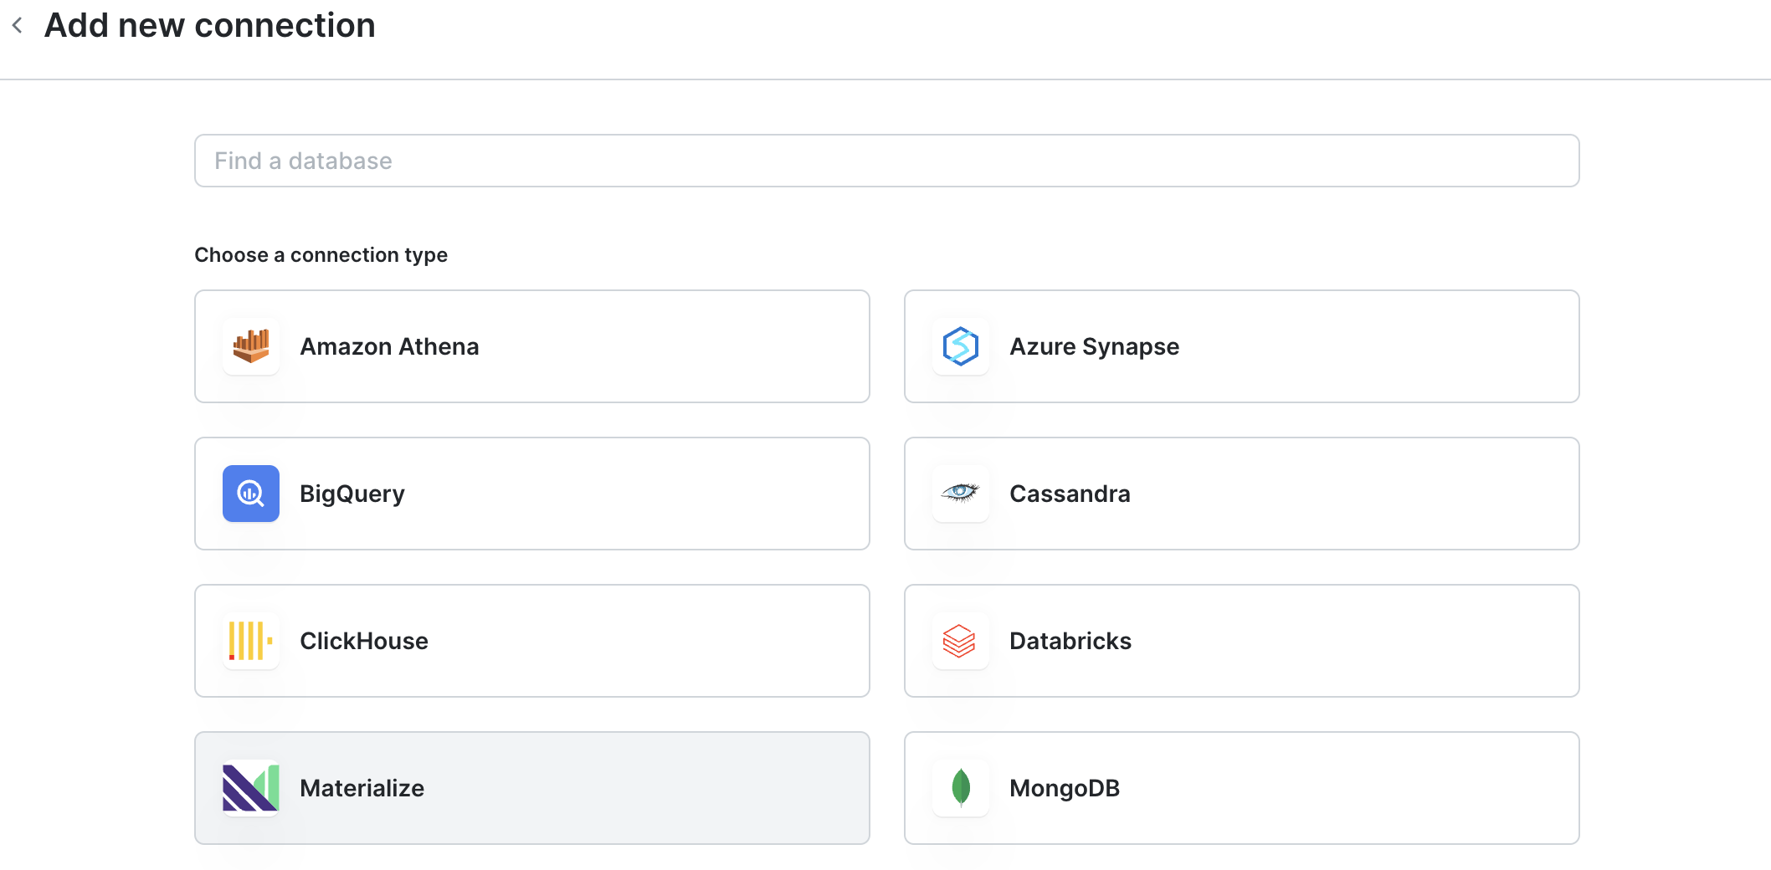Viewport: 1771px width, 870px height.
Task: Pick Cassandra as the connection type
Action: pyautogui.click(x=1070, y=494)
